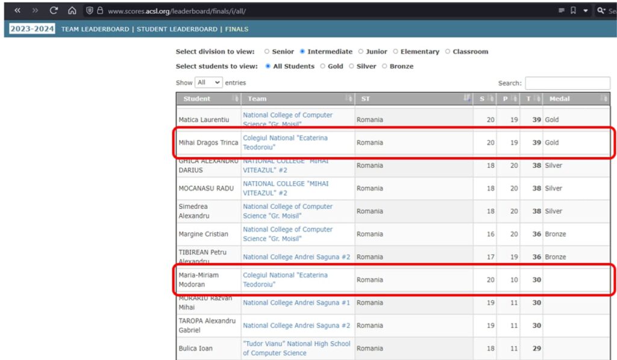Click the 2023-2024 season year label
The height and width of the screenshot is (360, 617).
point(32,29)
